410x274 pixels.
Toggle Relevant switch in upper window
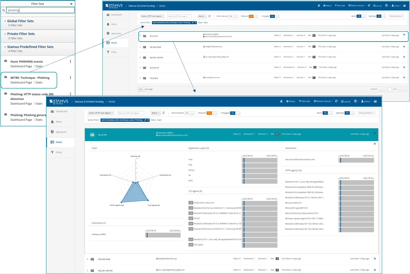pyautogui.click(x=253, y=16)
